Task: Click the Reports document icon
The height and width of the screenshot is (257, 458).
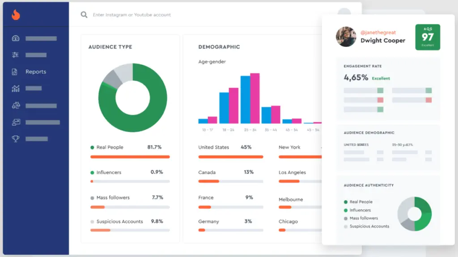Action: 15,72
